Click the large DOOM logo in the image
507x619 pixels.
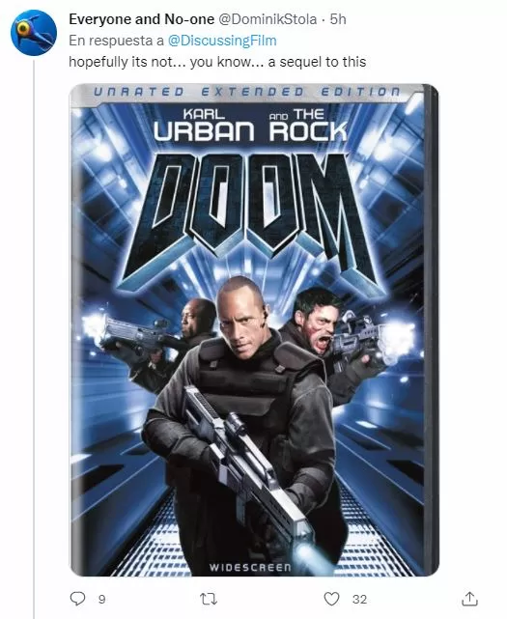pyautogui.click(x=253, y=215)
